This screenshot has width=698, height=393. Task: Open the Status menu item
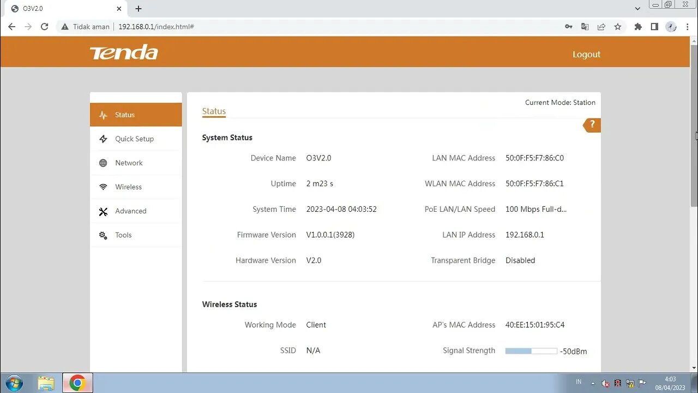[136, 115]
